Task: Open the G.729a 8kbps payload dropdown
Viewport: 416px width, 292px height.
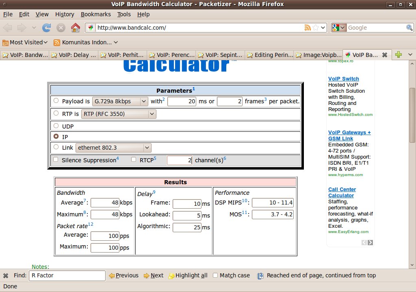Action: tap(120, 101)
